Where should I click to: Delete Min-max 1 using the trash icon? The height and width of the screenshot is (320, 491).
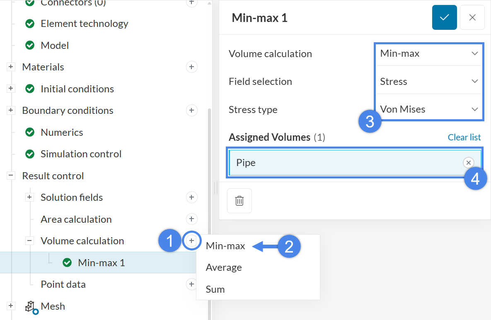pyautogui.click(x=239, y=201)
